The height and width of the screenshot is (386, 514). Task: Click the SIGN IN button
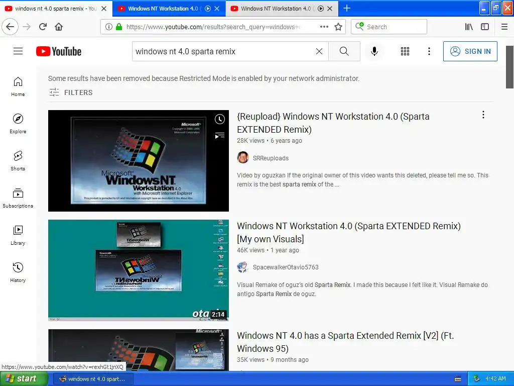click(x=470, y=51)
